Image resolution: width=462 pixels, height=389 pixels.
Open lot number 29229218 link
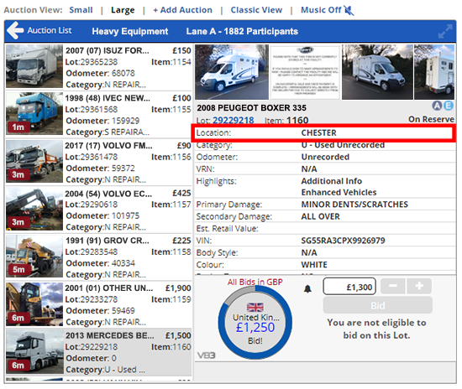pos(233,120)
